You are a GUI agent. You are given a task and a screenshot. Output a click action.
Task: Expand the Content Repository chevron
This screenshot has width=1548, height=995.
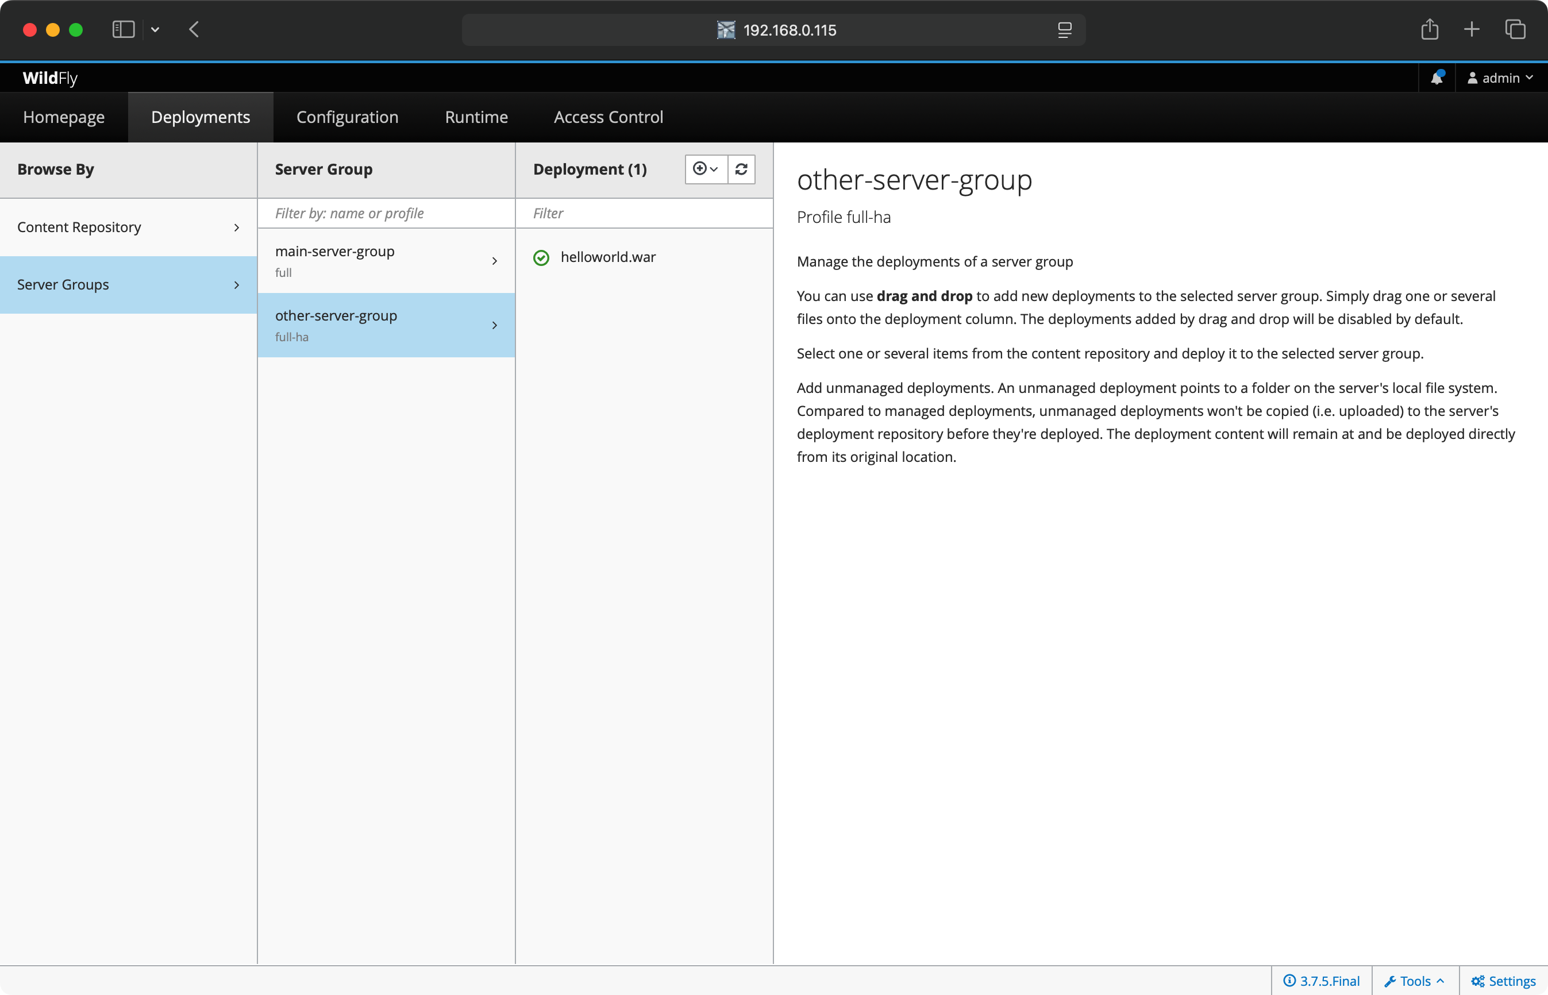pyautogui.click(x=237, y=227)
